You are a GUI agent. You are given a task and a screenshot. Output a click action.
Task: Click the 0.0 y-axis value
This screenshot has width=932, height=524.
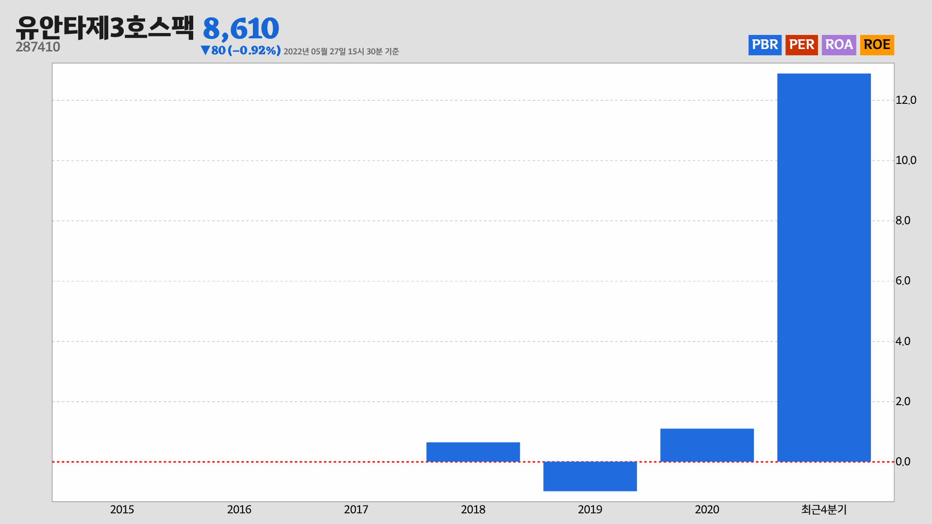tap(903, 461)
